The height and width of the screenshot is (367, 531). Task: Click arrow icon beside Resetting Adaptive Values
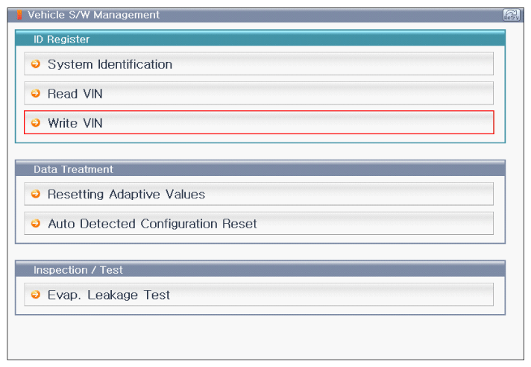35,194
